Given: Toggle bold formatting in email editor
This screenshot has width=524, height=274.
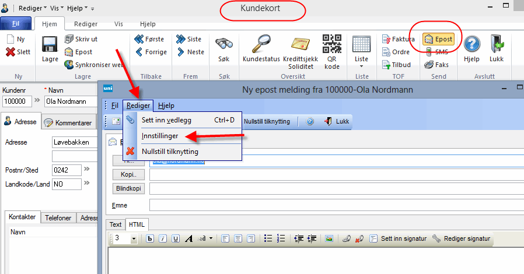Looking at the screenshot, I should click(149, 238).
